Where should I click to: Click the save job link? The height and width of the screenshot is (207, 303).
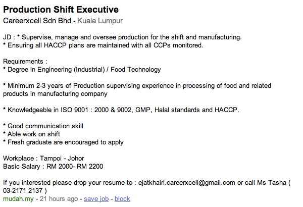96,199
